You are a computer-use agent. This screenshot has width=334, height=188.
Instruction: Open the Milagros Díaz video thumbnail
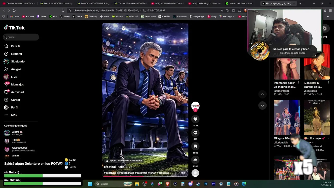(287, 117)
